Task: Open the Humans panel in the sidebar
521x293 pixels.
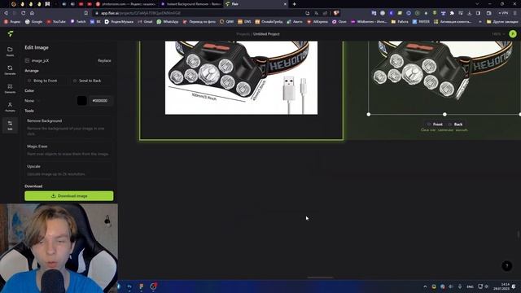Action: (x=10, y=107)
